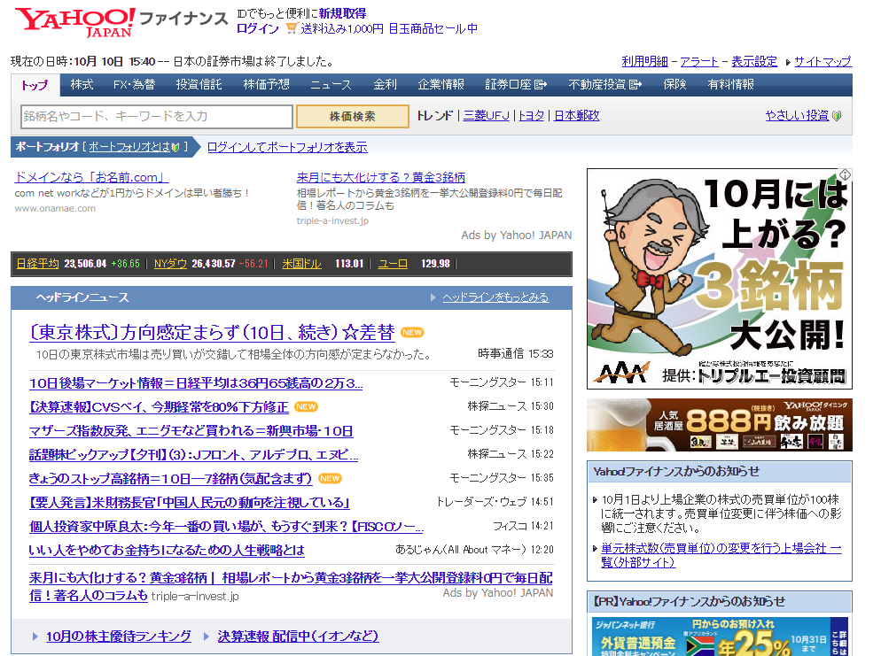Click the ad info icon above 3銘柄 banner
Image resolution: width=881 pixels, height=656 pixels.
point(846,174)
